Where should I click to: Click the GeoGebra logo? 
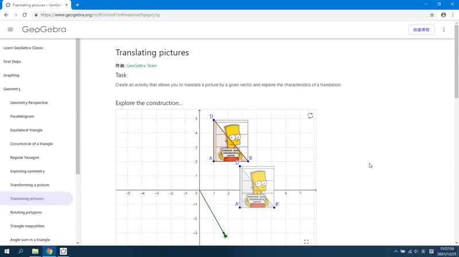[x=44, y=29]
